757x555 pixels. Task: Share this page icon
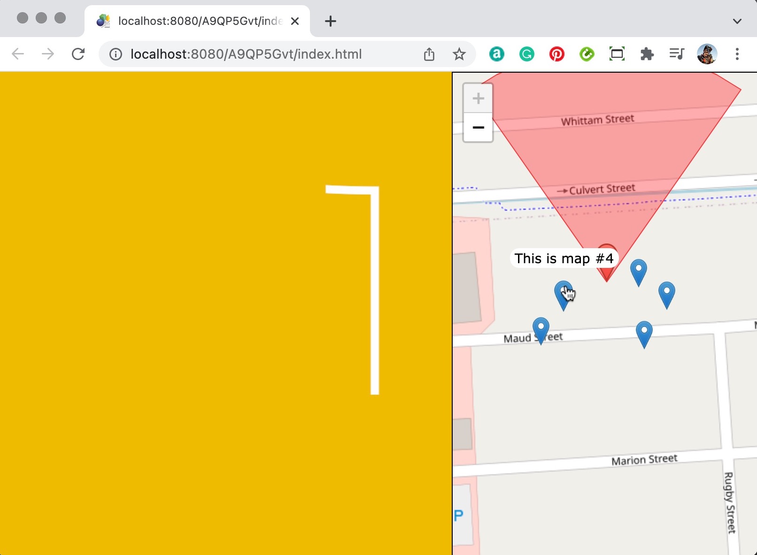(x=429, y=54)
